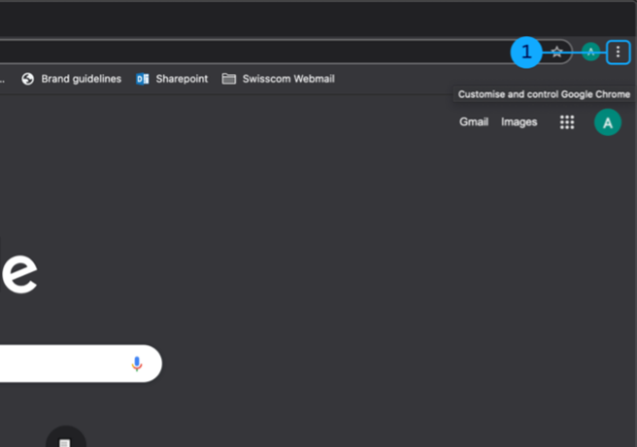Image resolution: width=637 pixels, height=447 pixels.
Task: Click the Customise and control Google Chrome tooltip
Action: 544,94
